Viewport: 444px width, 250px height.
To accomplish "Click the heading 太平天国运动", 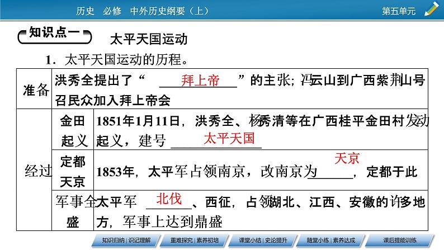I will pyautogui.click(x=149, y=39).
